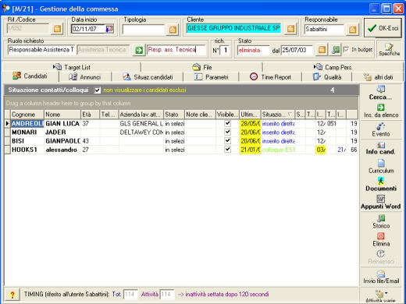Screen dimensions: 406x304
Task: Open Appunti Word sidebar action
Action: pyautogui.click(x=380, y=203)
